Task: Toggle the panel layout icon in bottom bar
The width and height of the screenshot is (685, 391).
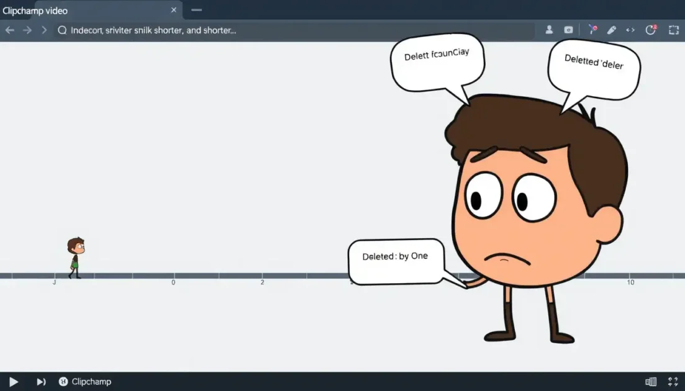Action: 651,382
